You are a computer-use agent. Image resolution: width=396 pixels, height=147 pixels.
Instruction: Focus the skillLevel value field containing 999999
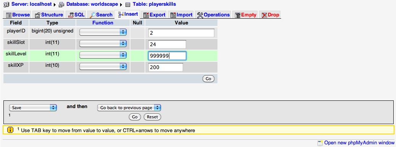[167, 56]
